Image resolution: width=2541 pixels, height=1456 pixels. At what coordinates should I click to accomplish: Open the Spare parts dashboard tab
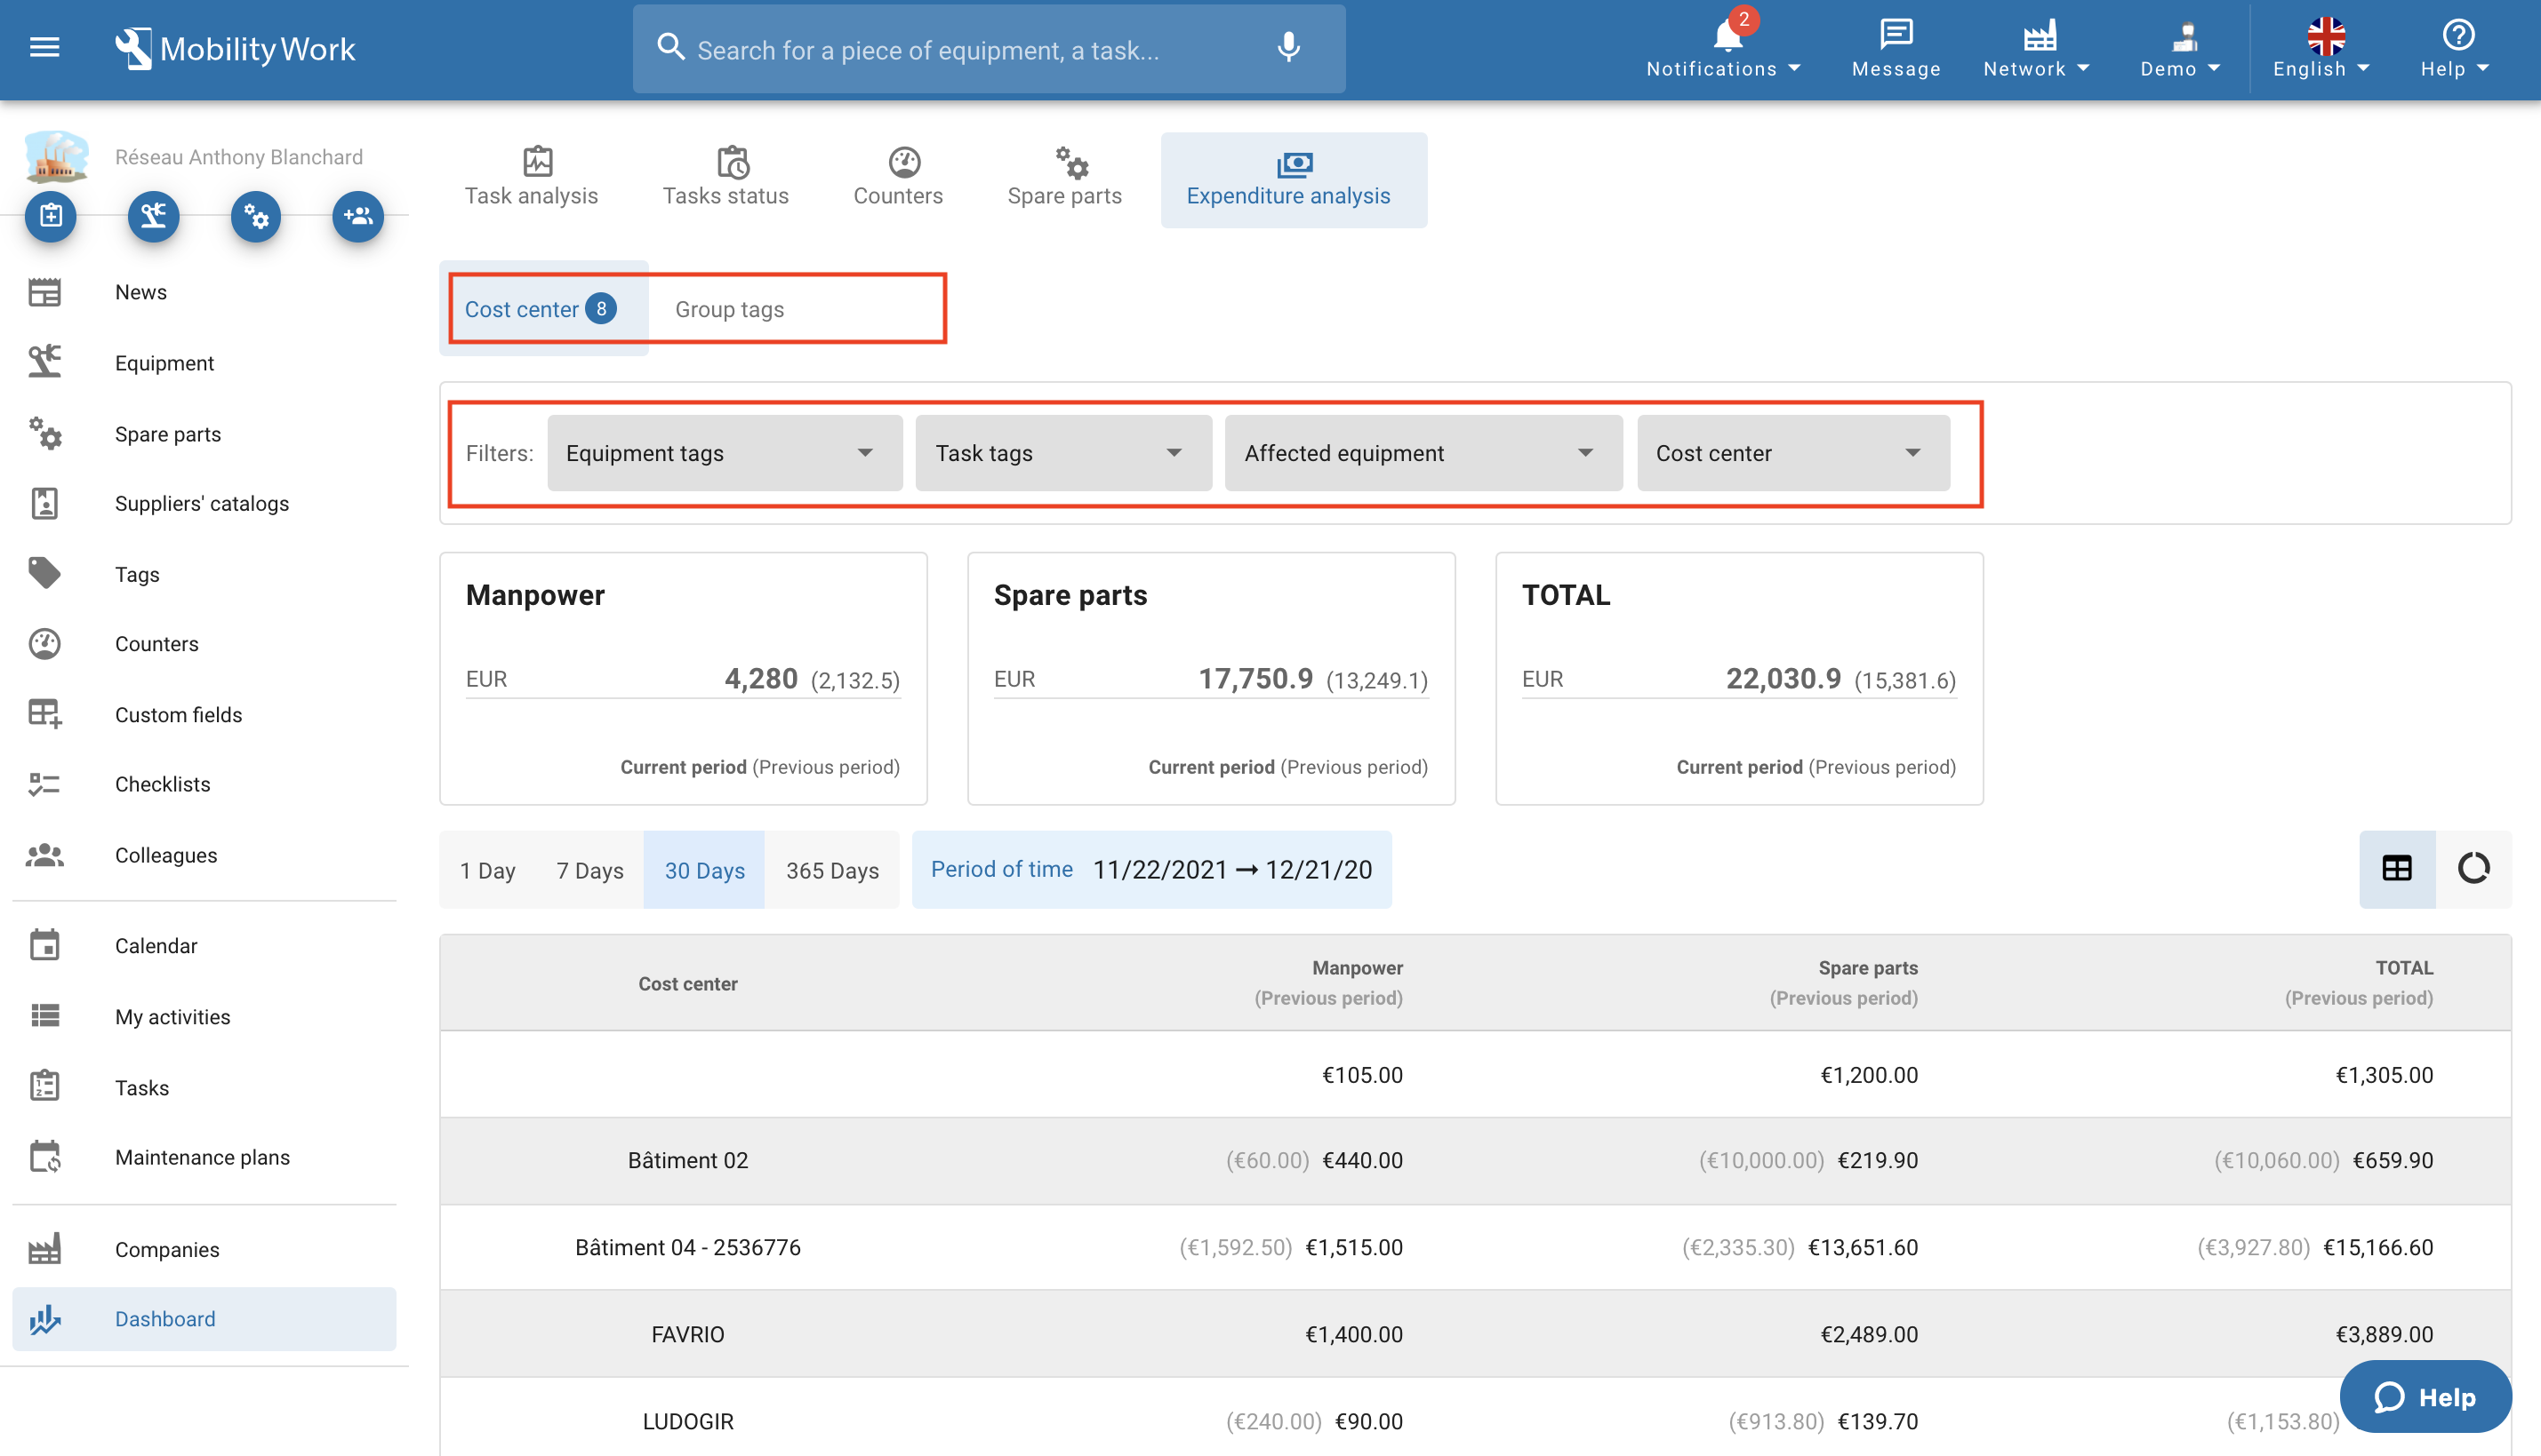[1064, 179]
